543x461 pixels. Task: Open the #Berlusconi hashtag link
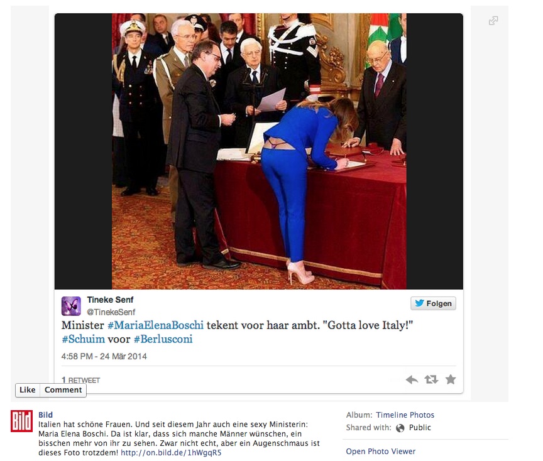(x=163, y=339)
